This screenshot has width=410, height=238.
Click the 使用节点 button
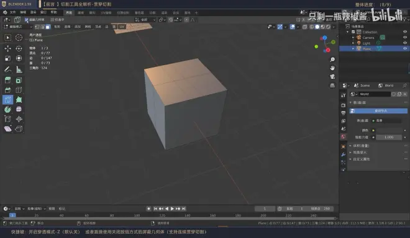tap(378, 111)
